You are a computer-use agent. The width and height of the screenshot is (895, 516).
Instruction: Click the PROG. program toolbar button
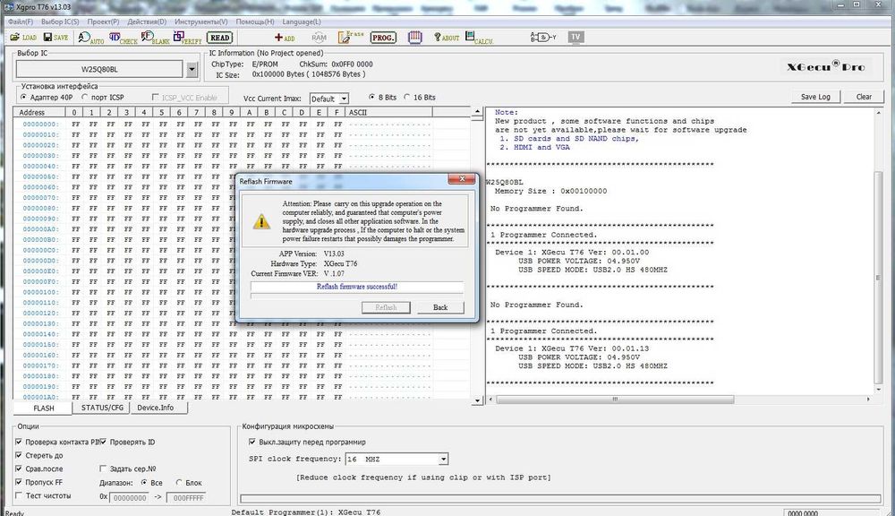click(383, 38)
